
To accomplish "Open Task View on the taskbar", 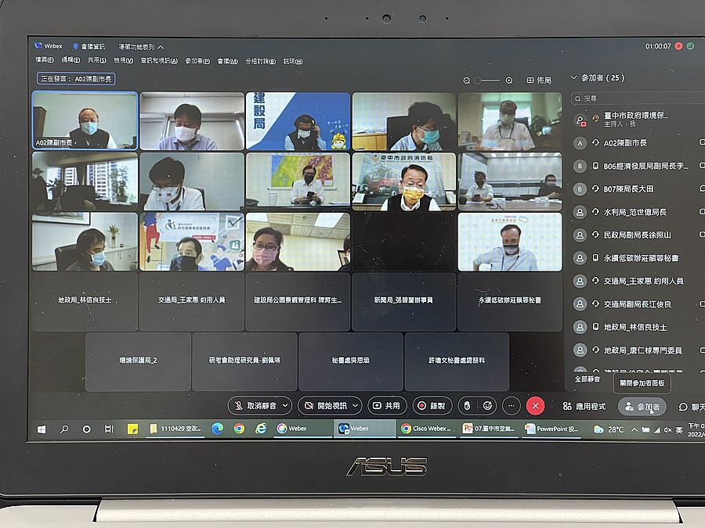I will [x=109, y=429].
